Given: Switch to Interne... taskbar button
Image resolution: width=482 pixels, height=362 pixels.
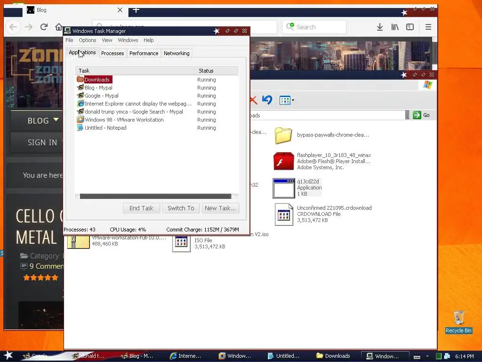Looking at the screenshot, I should point(185,356).
